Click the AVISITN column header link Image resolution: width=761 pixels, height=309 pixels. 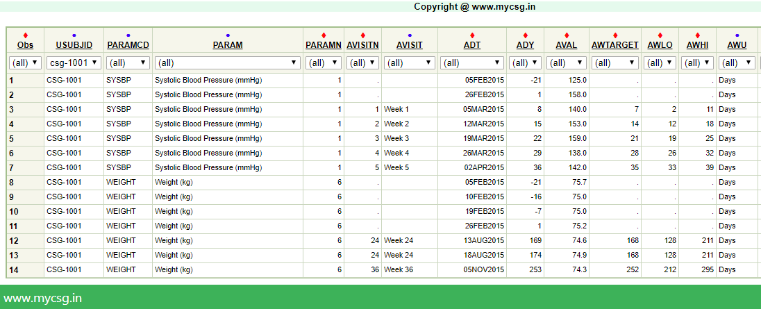[x=362, y=45]
